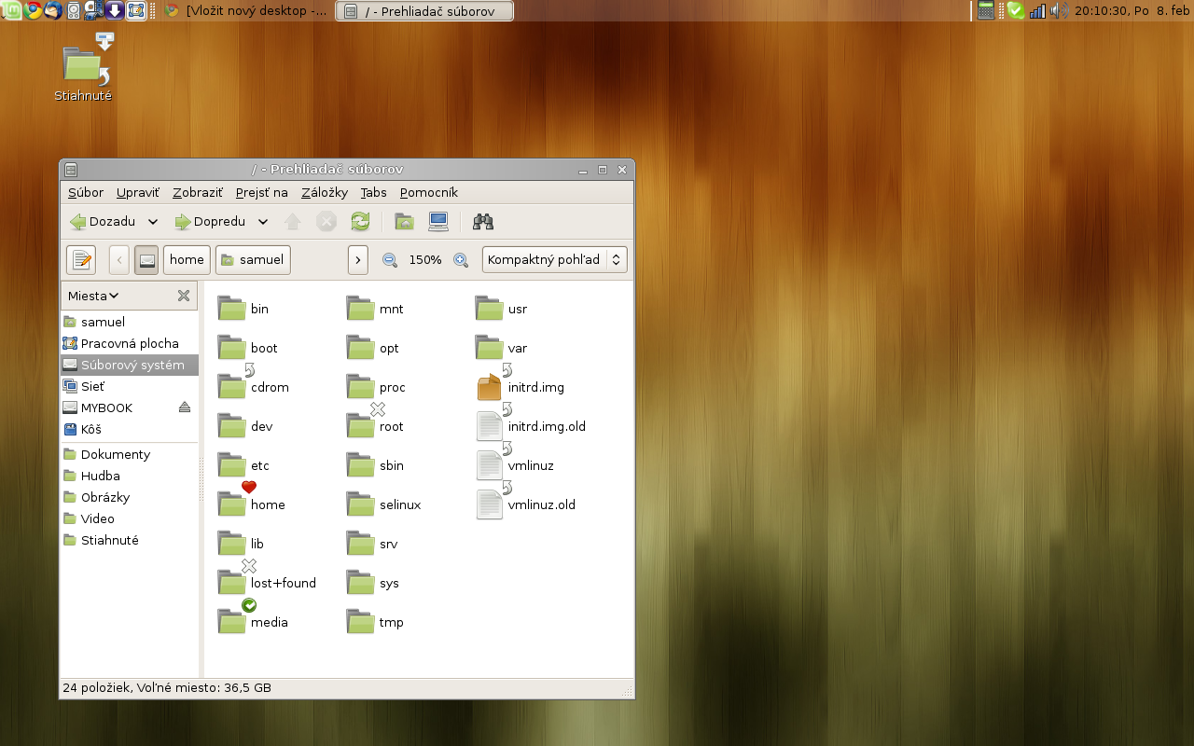Open the Home folder toolbar icon
1194x746 pixels.
[x=404, y=221]
